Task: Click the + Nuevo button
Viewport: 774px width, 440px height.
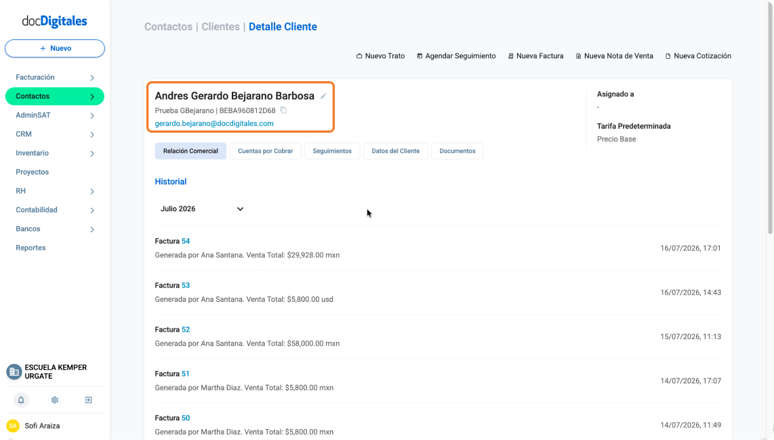Action: click(55, 48)
